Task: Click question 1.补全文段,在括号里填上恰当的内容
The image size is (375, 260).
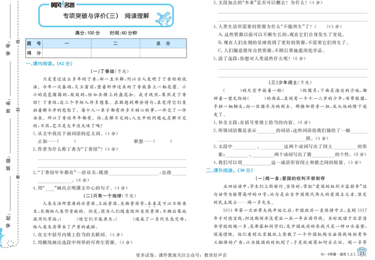Action: click(x=262, y=123)
